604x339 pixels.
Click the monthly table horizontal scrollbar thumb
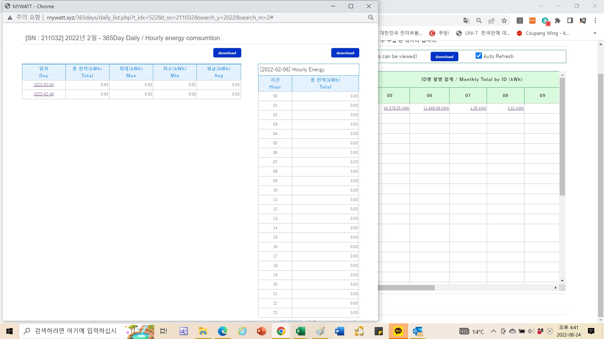click(x=406, y=288)
